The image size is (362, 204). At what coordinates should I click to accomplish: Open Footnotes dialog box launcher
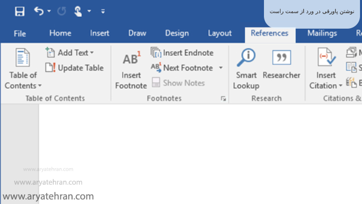(x=223, y=99)
